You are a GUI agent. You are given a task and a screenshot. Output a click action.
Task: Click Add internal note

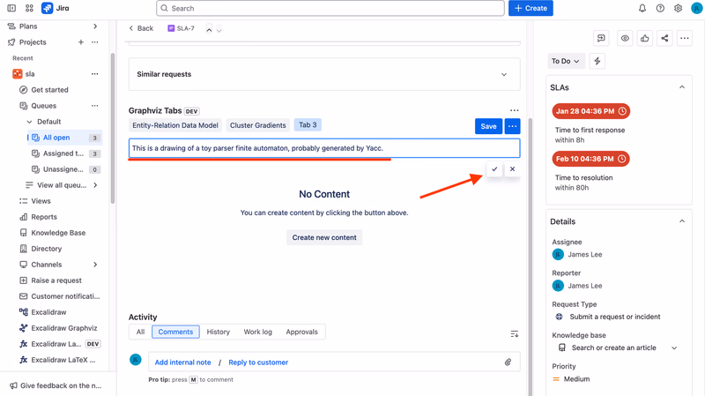coord(182,362)
